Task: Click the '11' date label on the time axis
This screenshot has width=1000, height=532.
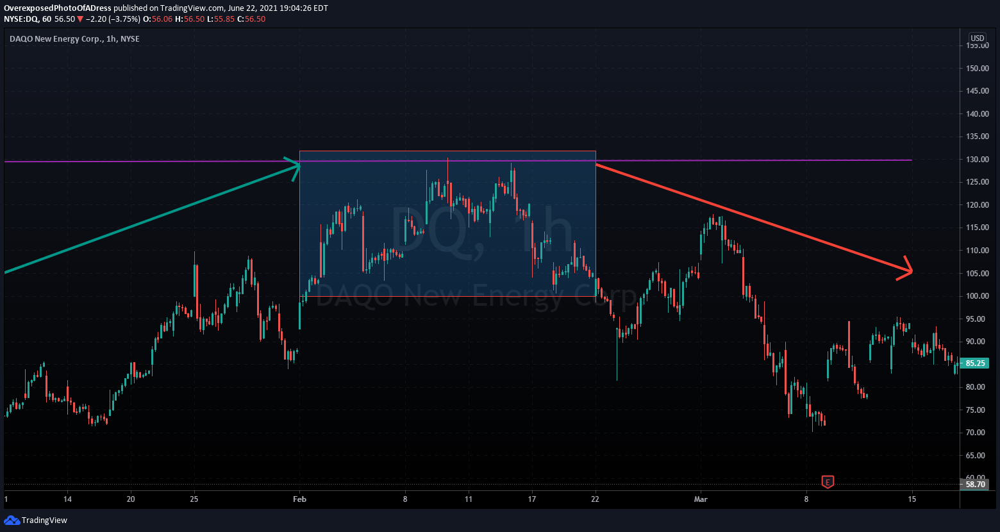Action: point(469,499)
